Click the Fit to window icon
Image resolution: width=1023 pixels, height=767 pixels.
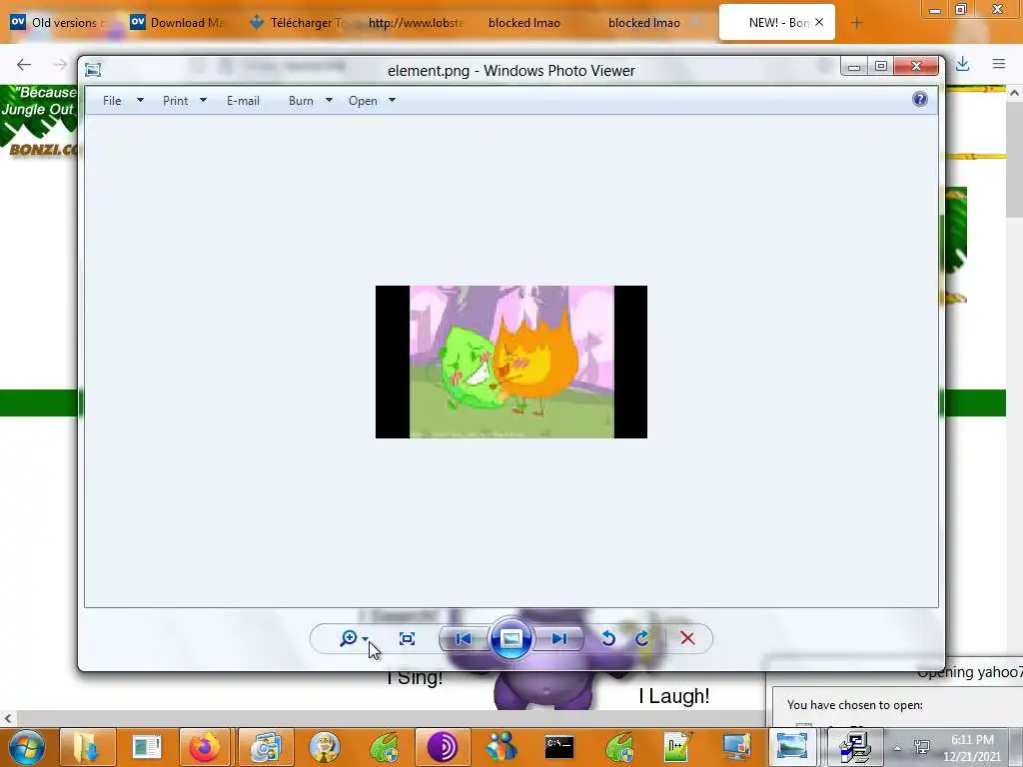(x=408, y=638)
